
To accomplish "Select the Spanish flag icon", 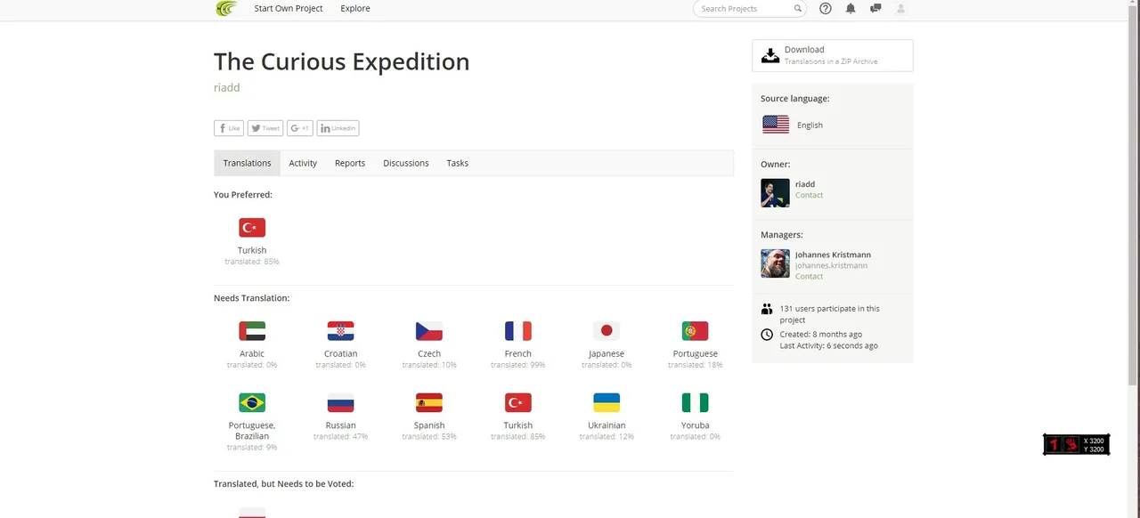I will [x=429, y=402].
